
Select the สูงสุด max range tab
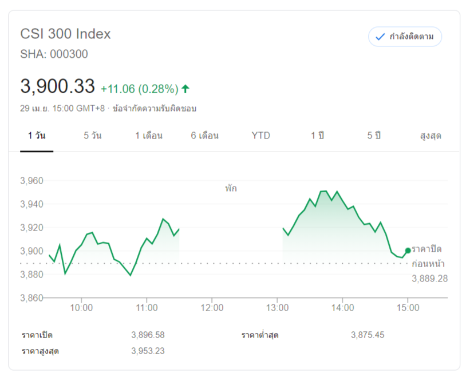point(430,136)
